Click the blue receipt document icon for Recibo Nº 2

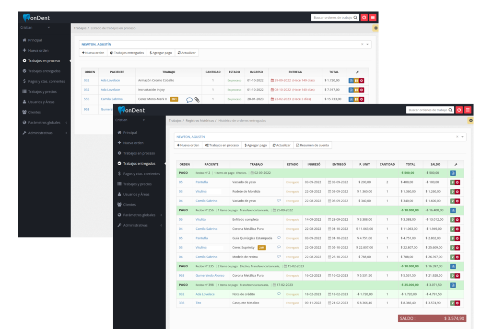coord(453,173)
